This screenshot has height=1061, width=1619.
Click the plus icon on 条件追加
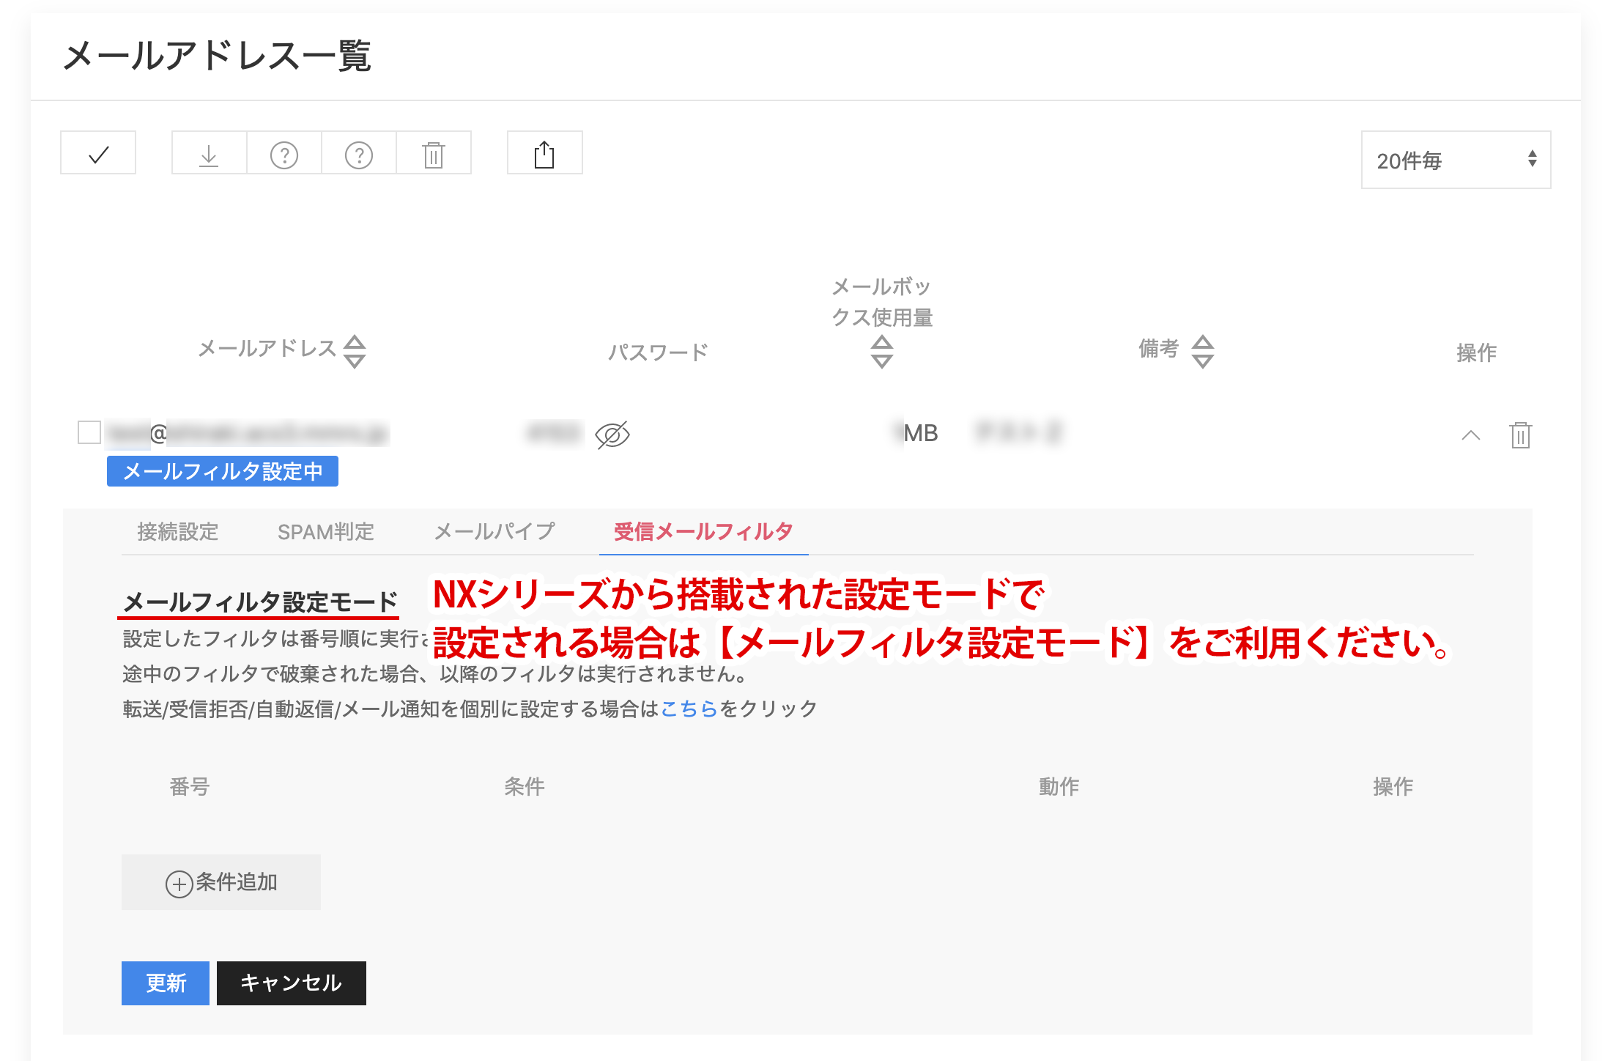179,884
